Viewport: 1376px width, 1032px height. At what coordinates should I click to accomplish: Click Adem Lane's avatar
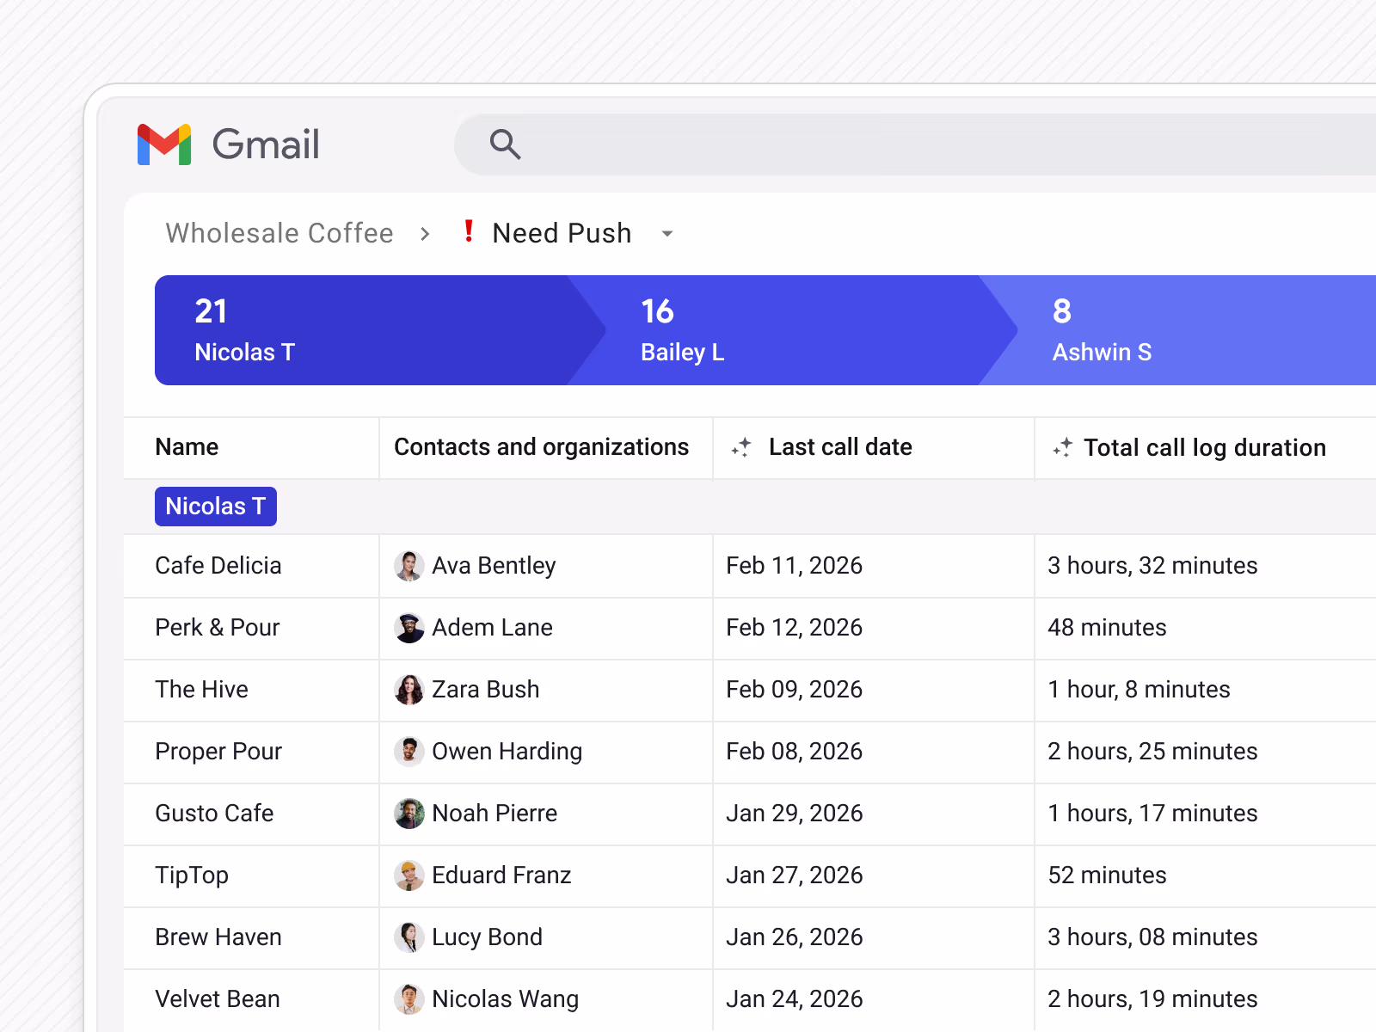[x=409, y=628]
